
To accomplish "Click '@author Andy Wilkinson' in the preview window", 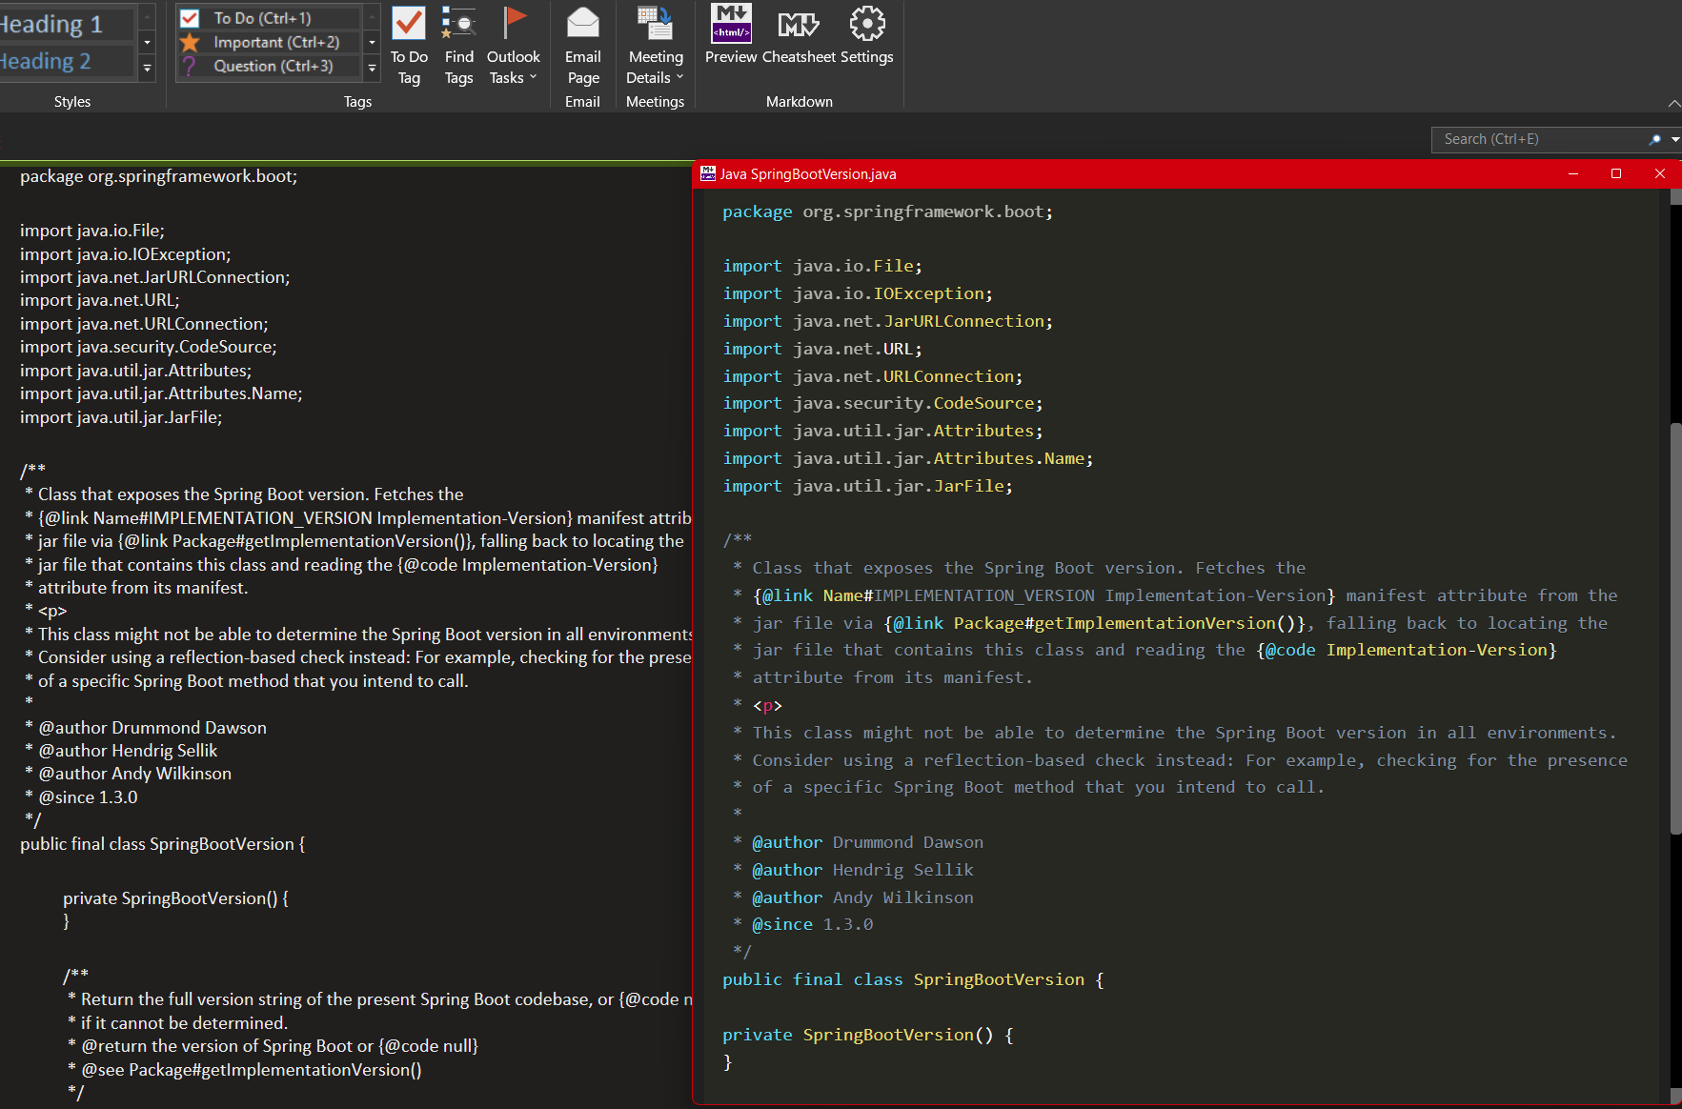I will (x=862, y=897).
